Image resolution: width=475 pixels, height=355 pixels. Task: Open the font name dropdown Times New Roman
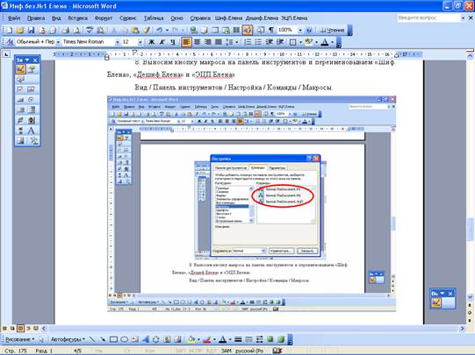(x=90, y=42)
